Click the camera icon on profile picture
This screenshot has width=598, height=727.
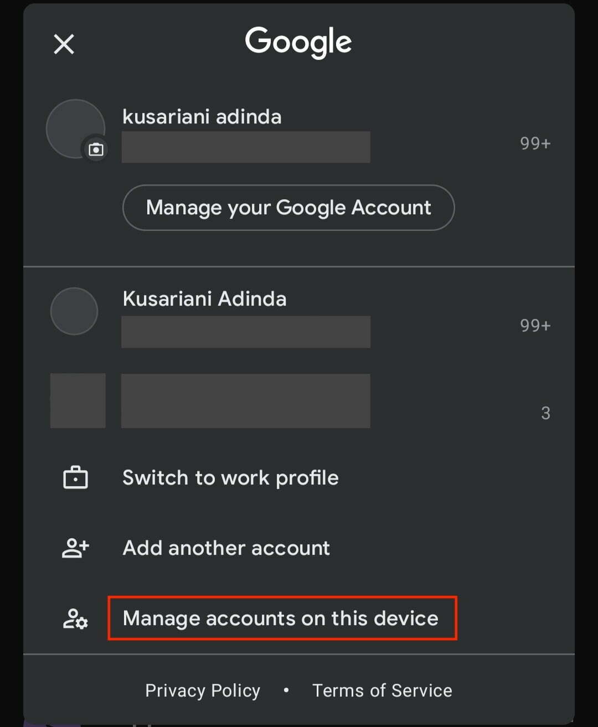click(96, 148)
